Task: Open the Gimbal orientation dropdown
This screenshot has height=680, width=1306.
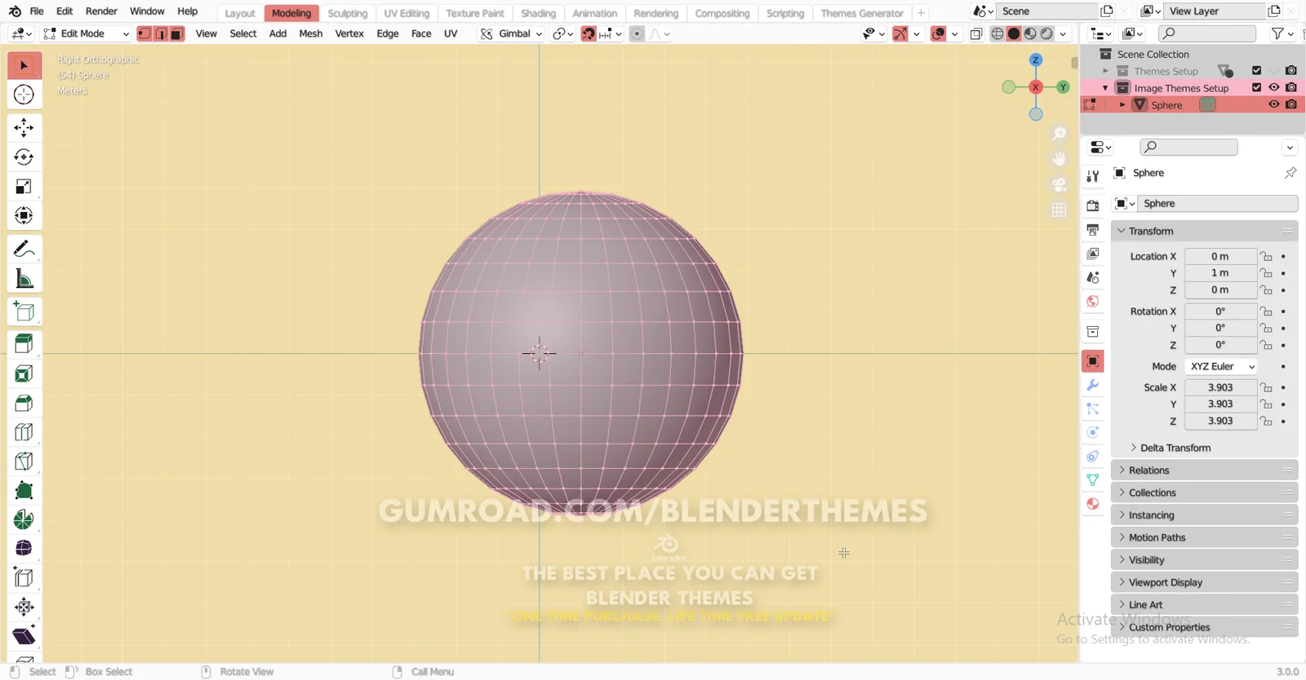Action: 511,33
